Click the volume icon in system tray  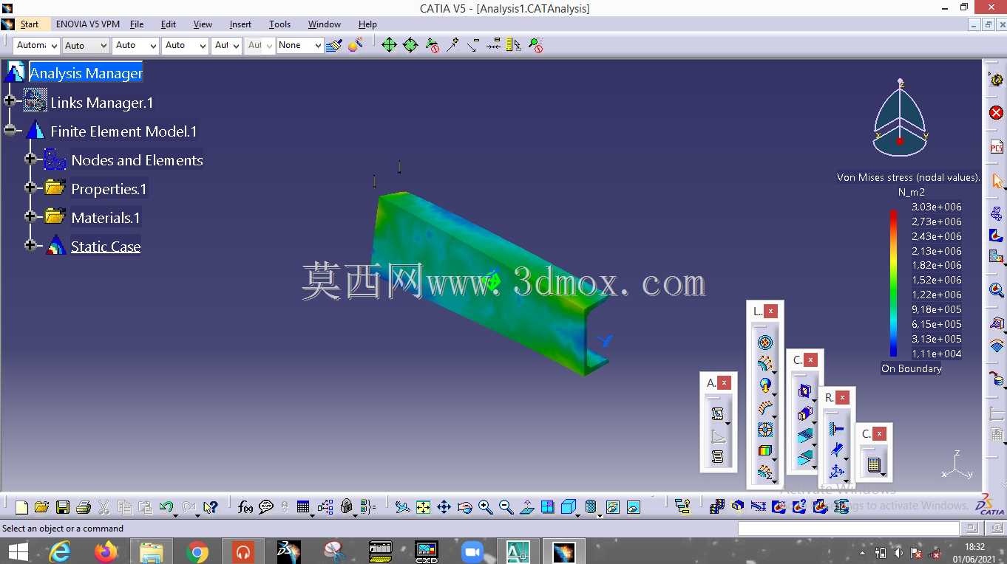coord(898,552)
